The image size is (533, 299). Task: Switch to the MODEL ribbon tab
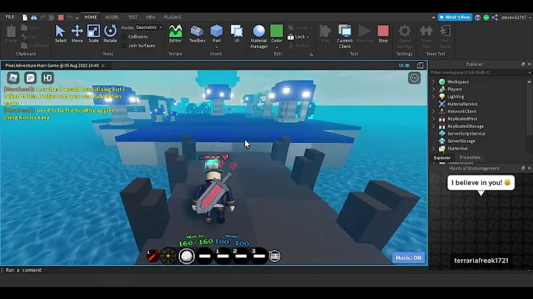[x=113, y=17]
